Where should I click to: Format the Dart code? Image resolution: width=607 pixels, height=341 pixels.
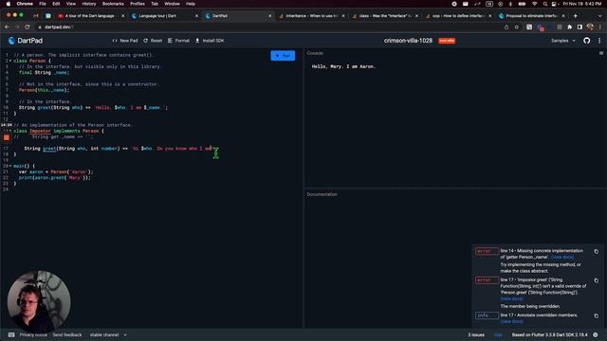(179, 41)
